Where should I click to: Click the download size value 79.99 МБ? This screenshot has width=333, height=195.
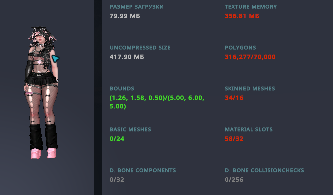coord(125,16)
